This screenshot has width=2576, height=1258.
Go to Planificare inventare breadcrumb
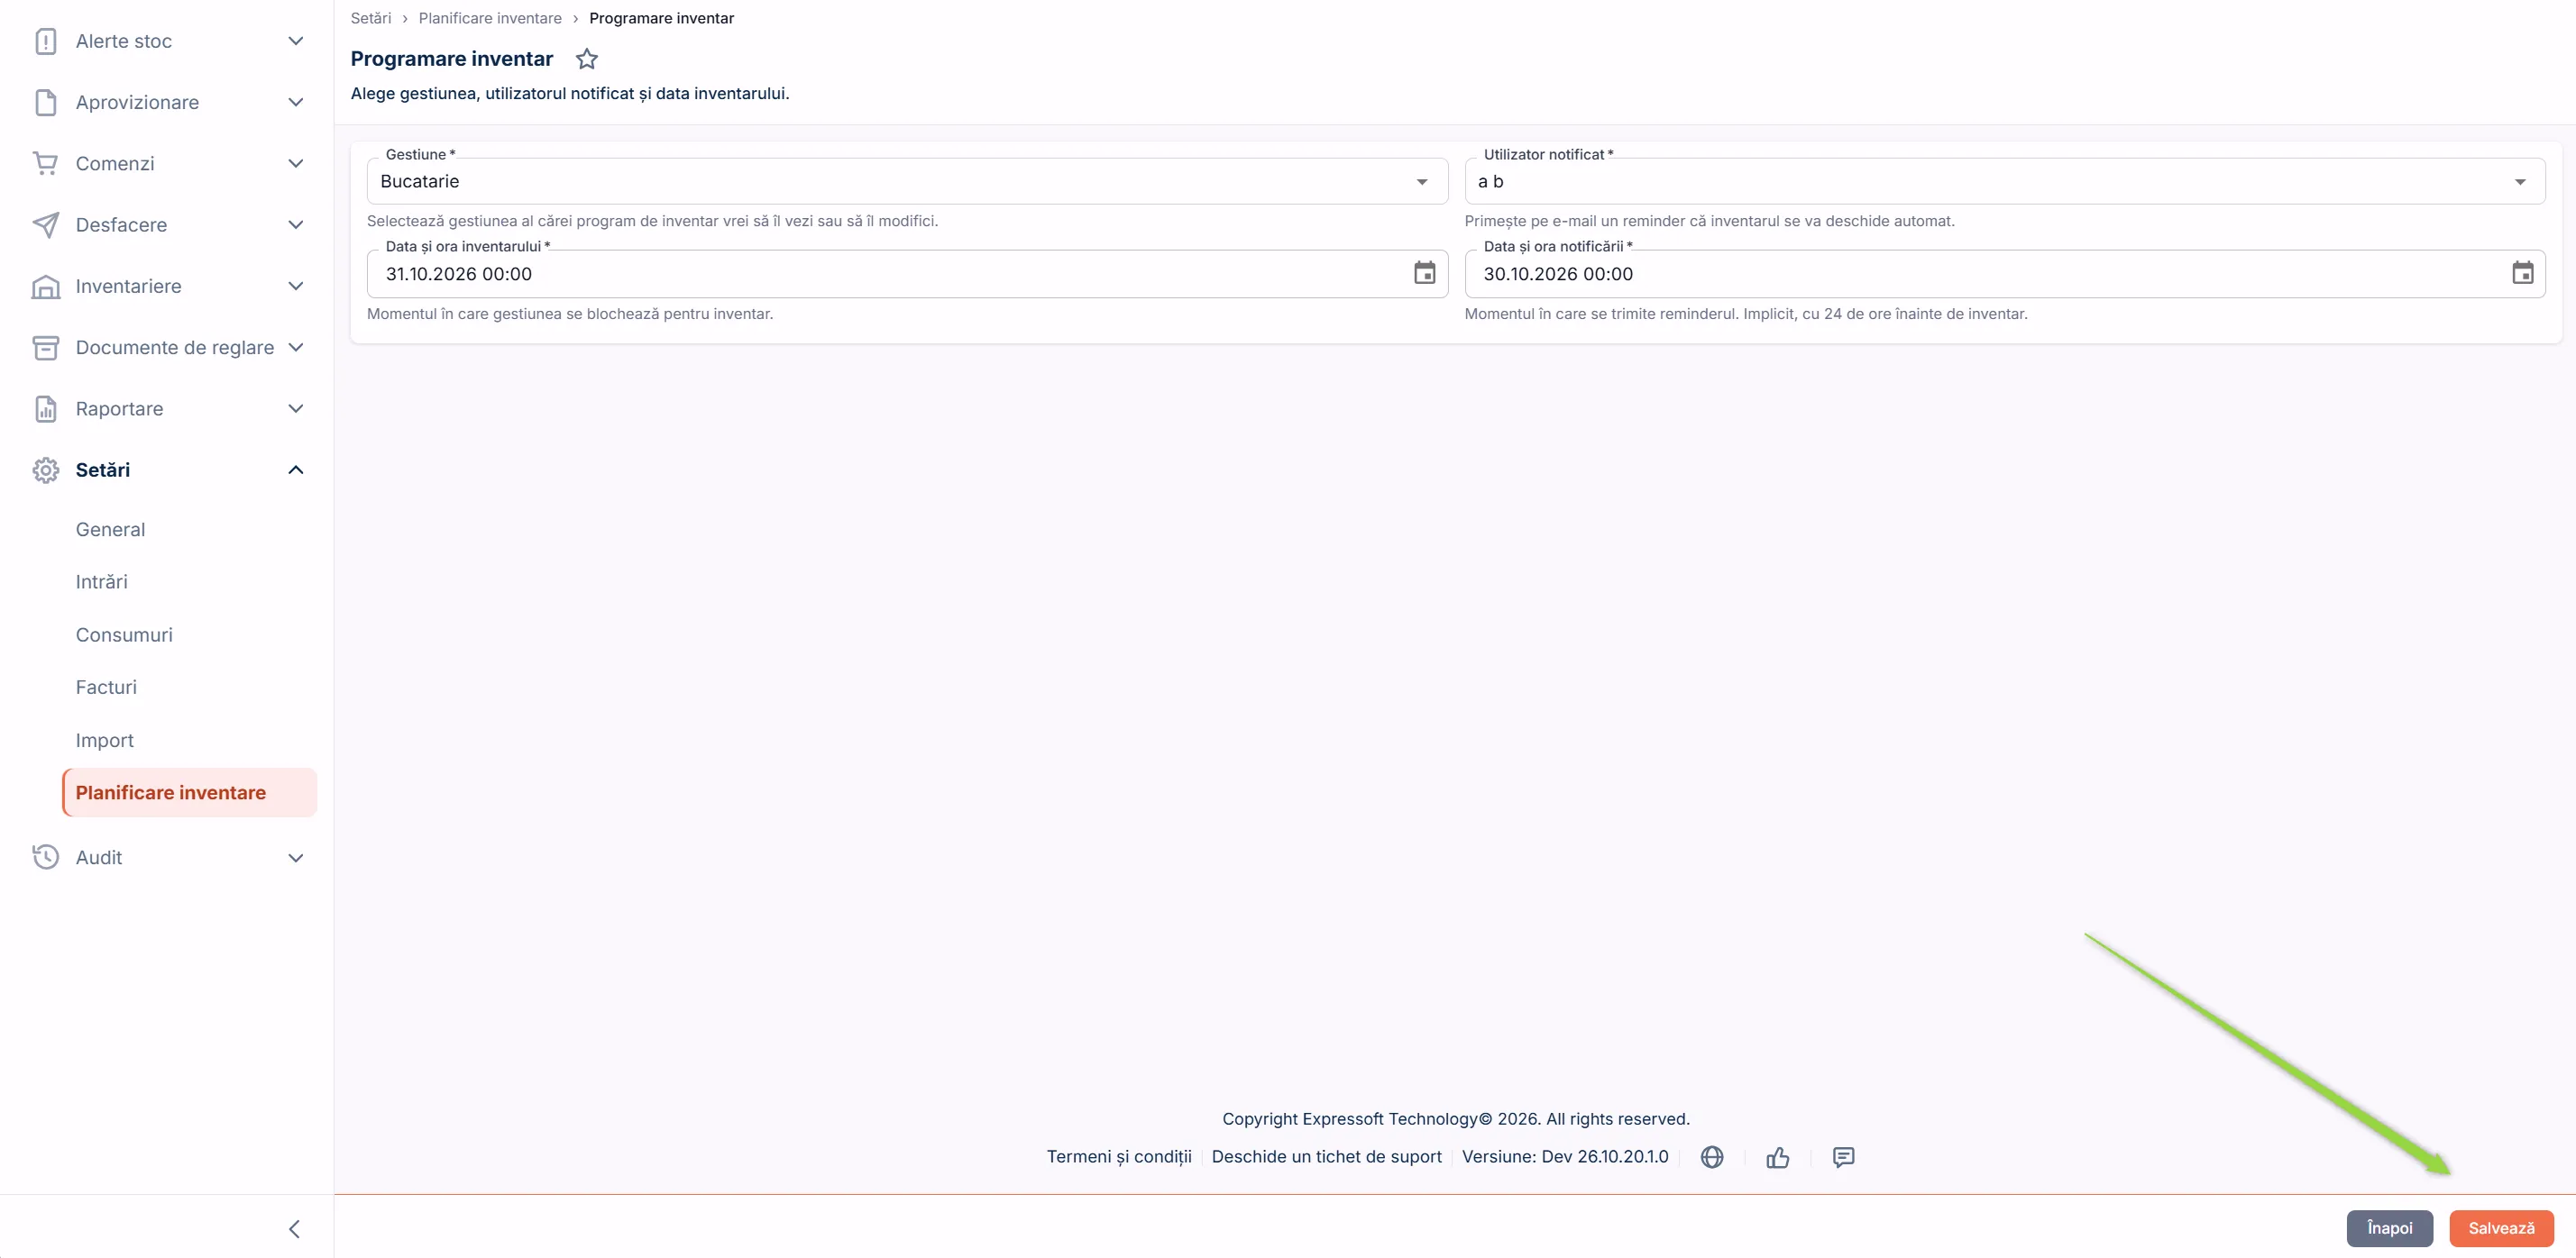(x=490, y=18)
